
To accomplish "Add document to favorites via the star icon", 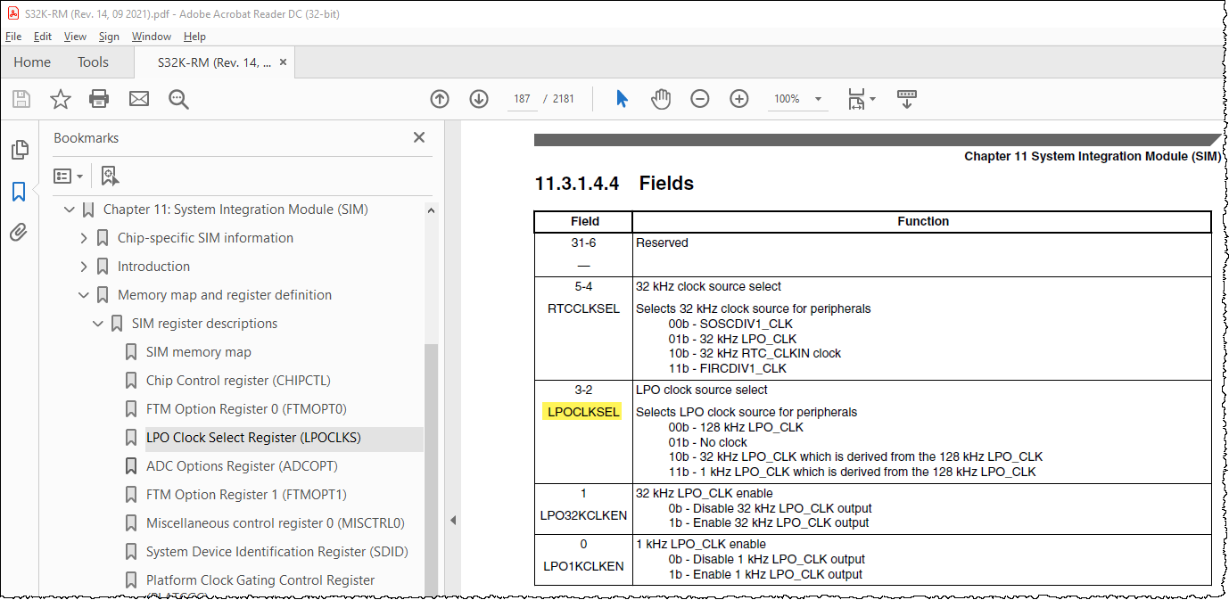I will pyautogui.click(x=60, y=99).
